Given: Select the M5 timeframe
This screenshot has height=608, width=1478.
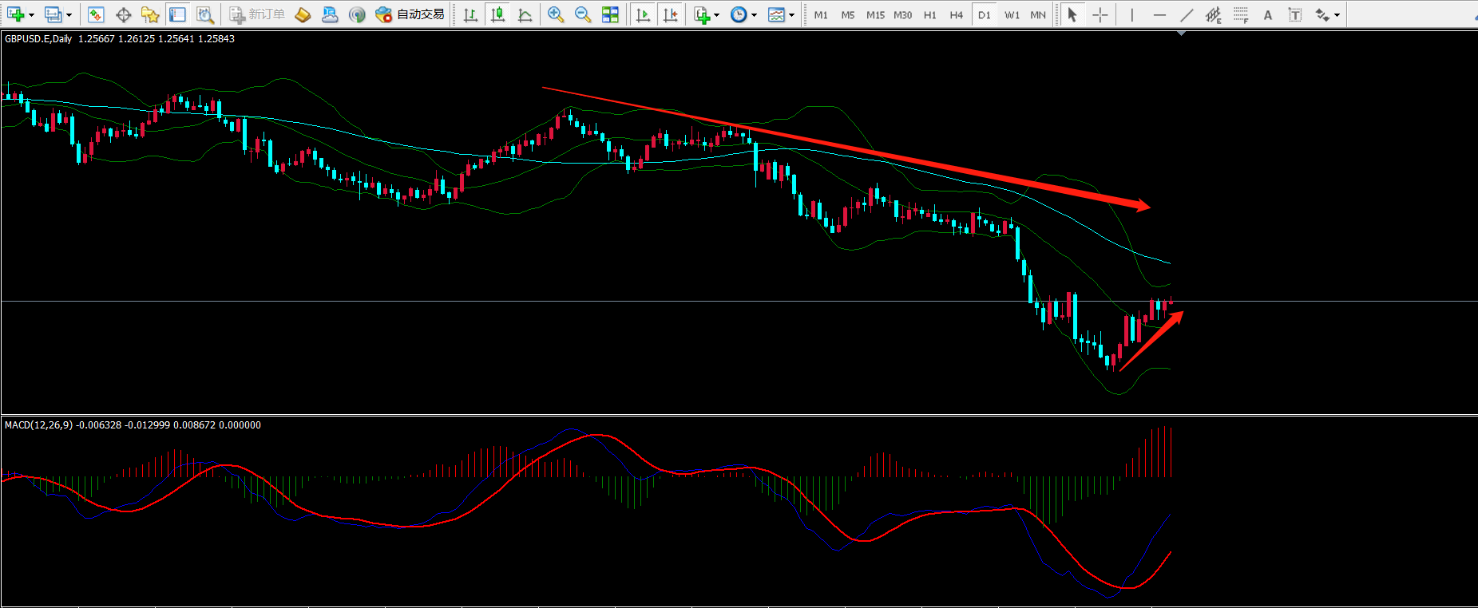Looking at the screenshot, I should pos(848,14).
